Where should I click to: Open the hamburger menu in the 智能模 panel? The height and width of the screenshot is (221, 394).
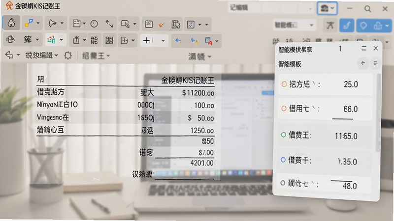tap(364, 48)
